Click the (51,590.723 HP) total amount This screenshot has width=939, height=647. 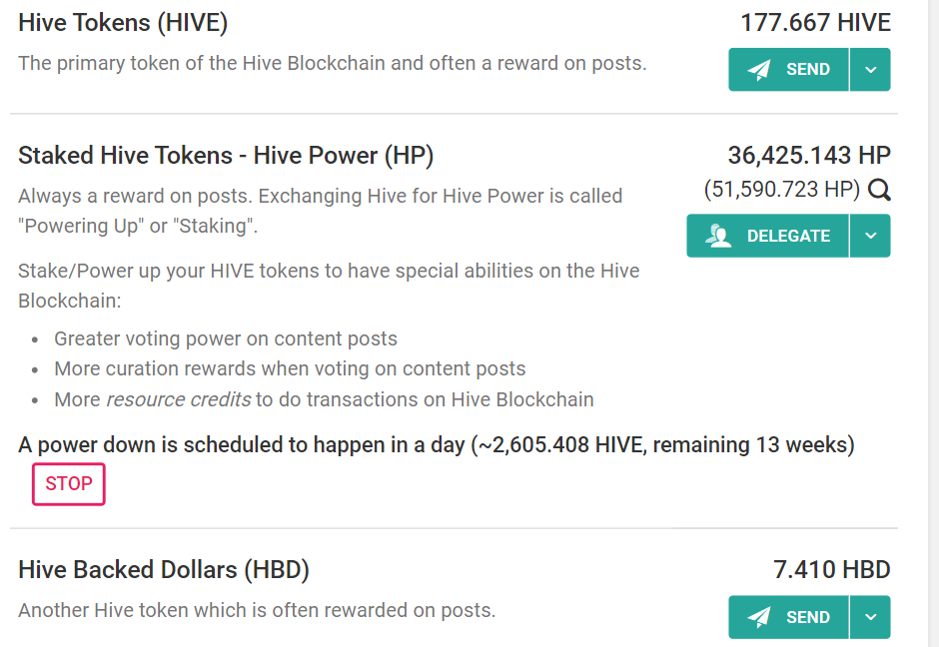pos(782,190)
